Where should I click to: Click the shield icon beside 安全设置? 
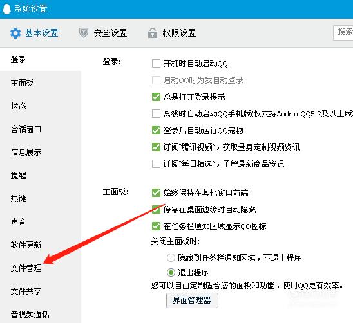tap(84, 33)
